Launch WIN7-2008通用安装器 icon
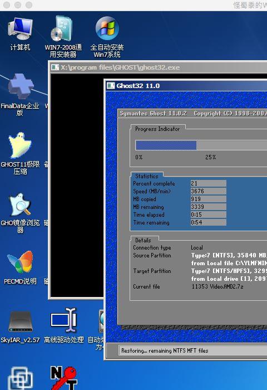 coord(63,37)
